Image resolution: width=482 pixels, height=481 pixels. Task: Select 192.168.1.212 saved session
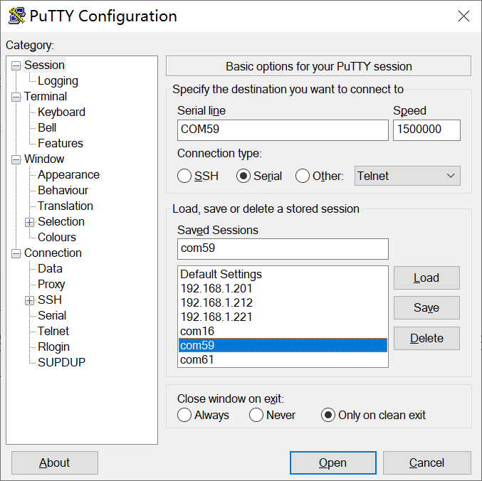pyautogui.click(x=283, y=302)
